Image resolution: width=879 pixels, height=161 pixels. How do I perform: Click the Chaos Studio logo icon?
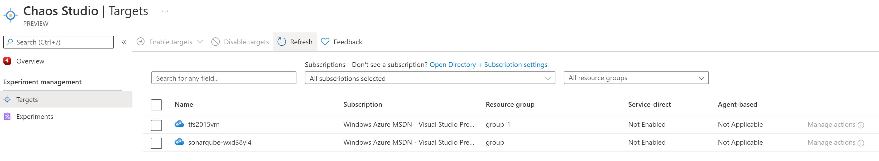pyautogui.click(x=11, y=15)
